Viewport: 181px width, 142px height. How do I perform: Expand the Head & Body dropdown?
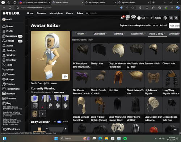click(x=157, y=34)
